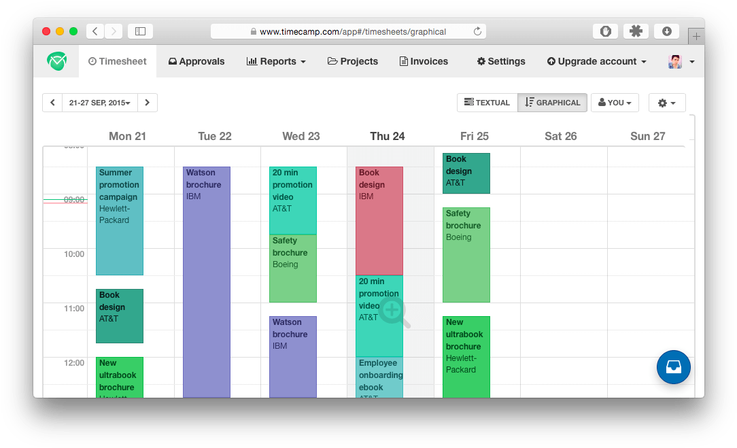Image resolution: width=737 pixels, height=448 pixels.
Task: Reload the page using refresh icon
Action: [477, 31]
